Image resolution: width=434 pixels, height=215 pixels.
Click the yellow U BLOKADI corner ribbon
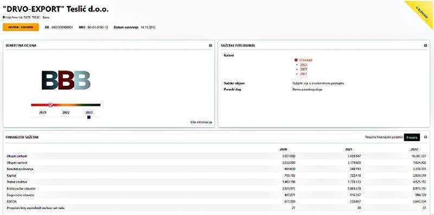[423, 12]
